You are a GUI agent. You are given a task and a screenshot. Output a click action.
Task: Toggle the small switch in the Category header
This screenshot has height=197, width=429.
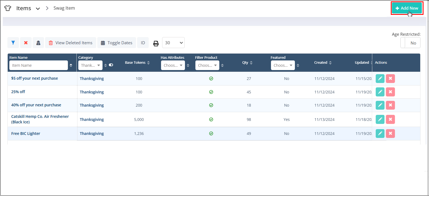(111, 65)
